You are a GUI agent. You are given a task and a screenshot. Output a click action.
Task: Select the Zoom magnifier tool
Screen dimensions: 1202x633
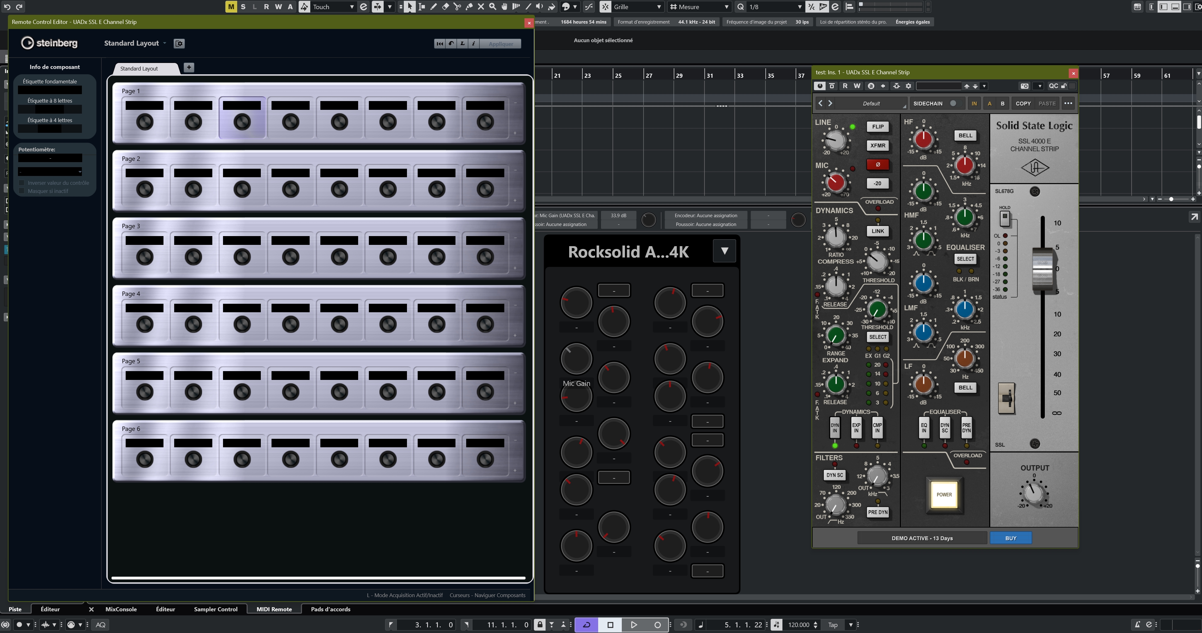click(x=492, y=7)
